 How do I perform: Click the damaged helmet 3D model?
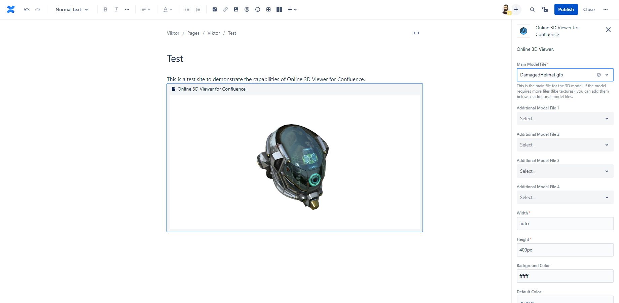293,167
